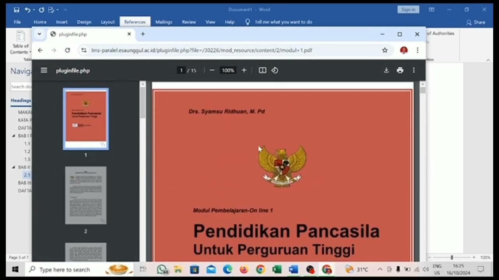Collapse the Word ribbon with the chevron arrow
The height and width of the screenshot is (280, 499).
[x=488, y=60]
